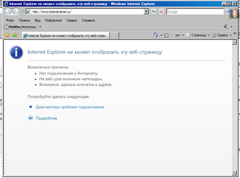The height and width of the screenshot is (178, 240).
Task: Click in the Google search box
Action: (x=194, y=12)
